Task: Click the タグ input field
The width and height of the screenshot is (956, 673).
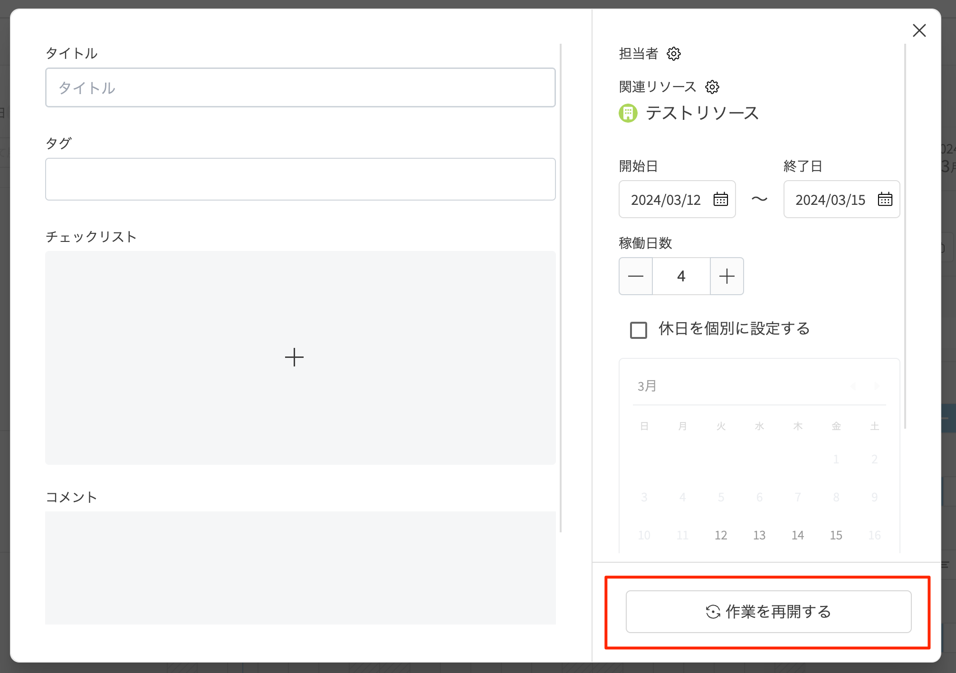Action: click(300, 179)
